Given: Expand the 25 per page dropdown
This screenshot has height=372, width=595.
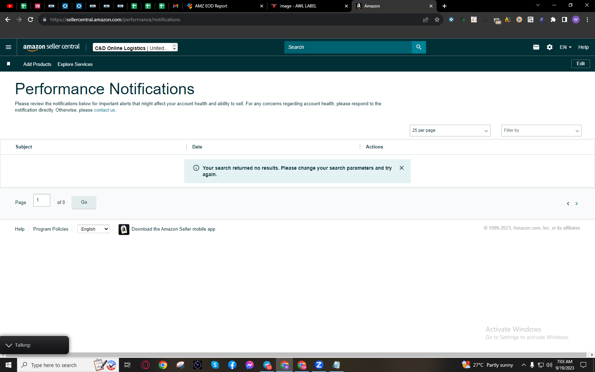Looking at the screenshot, I should click(450, 130).
